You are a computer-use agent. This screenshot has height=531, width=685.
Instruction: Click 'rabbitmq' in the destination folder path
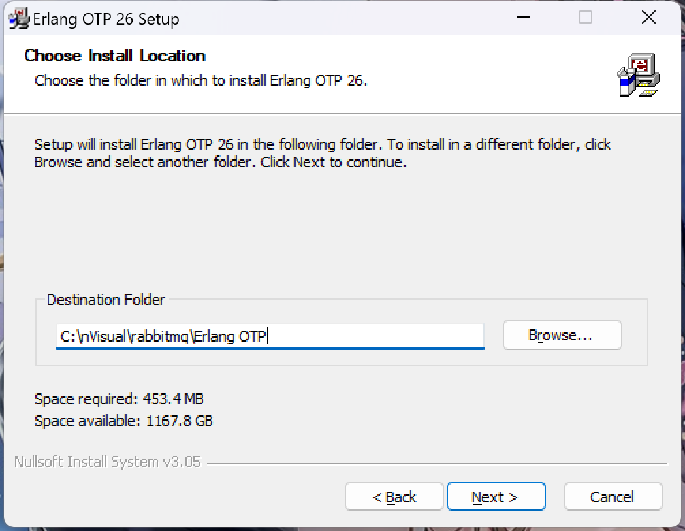pyautogui.click(x=161, y=336)
